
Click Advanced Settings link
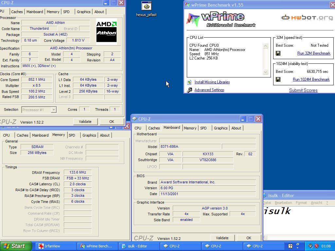209,90
